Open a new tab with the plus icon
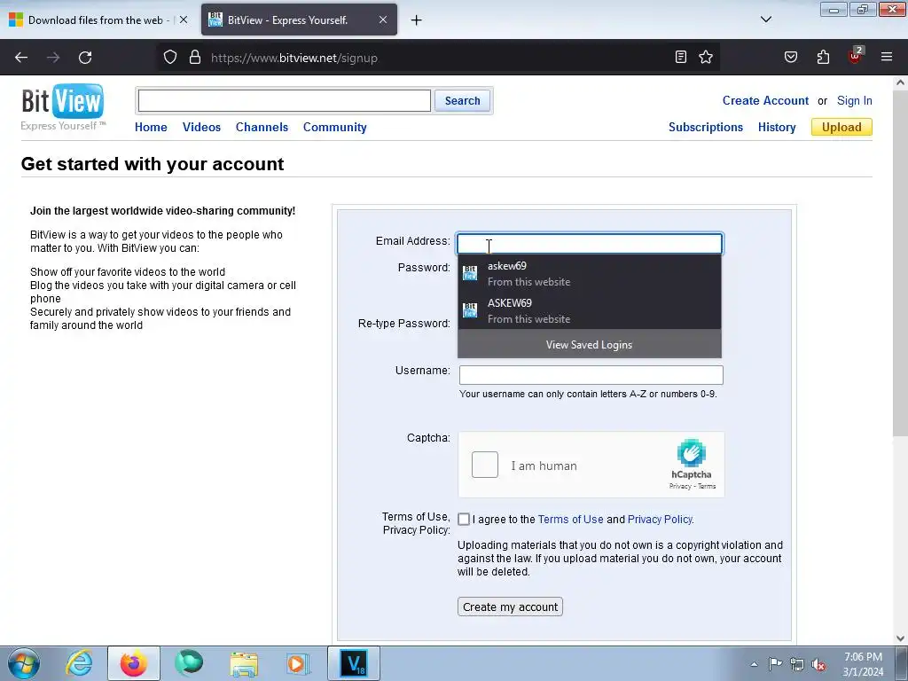The width and height of the screenshot is (908, 681). [416, 20]
